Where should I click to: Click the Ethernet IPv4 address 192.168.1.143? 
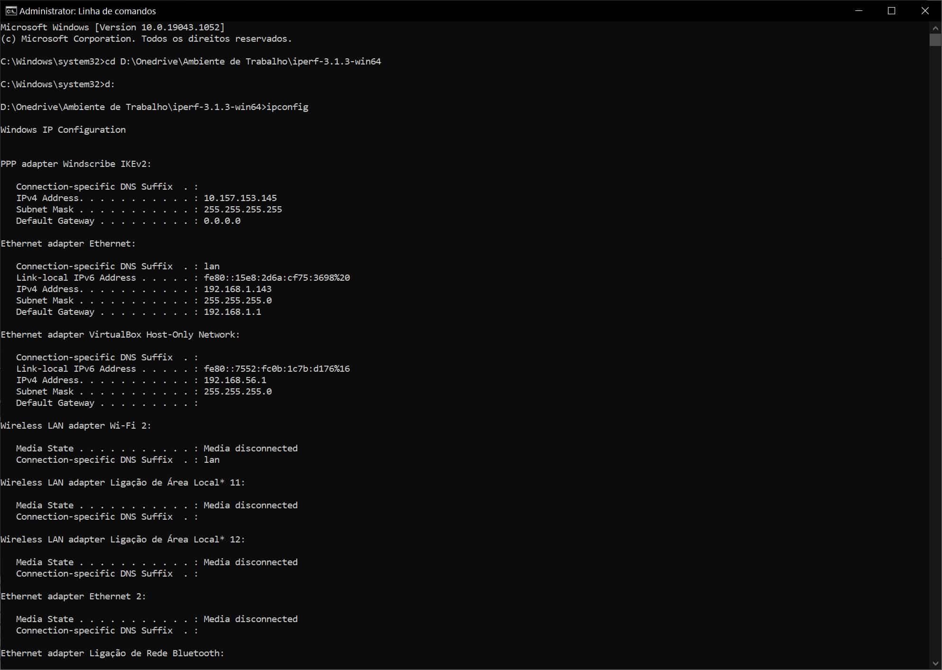coord(237,289)
